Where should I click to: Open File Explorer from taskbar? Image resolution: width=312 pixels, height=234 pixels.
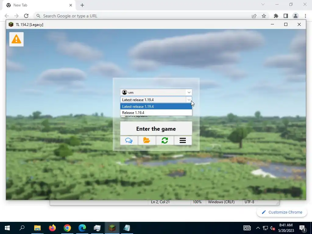point(37,228)
